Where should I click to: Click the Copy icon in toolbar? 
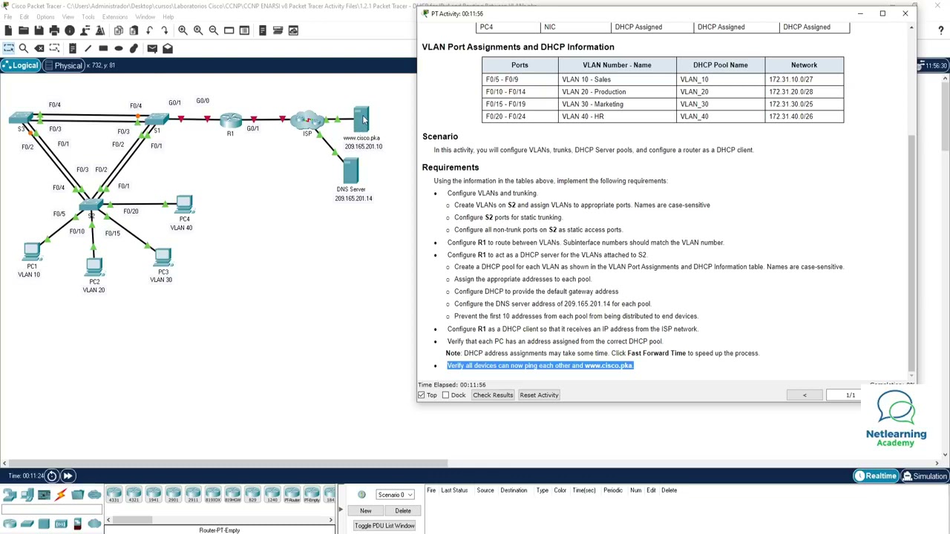tap(119, 30)
